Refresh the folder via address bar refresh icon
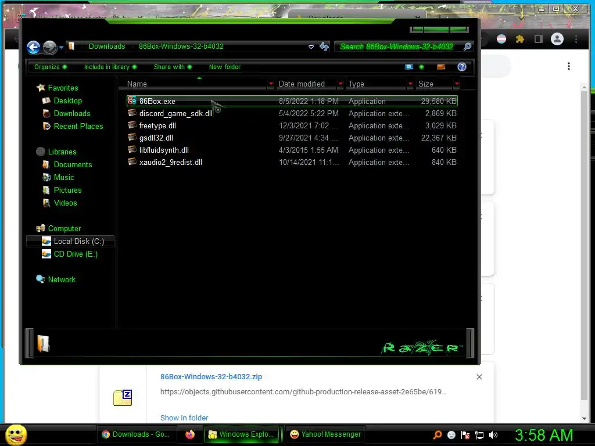Image resolution: width=595 pixels, height=446 pixels. coord(324,46)
